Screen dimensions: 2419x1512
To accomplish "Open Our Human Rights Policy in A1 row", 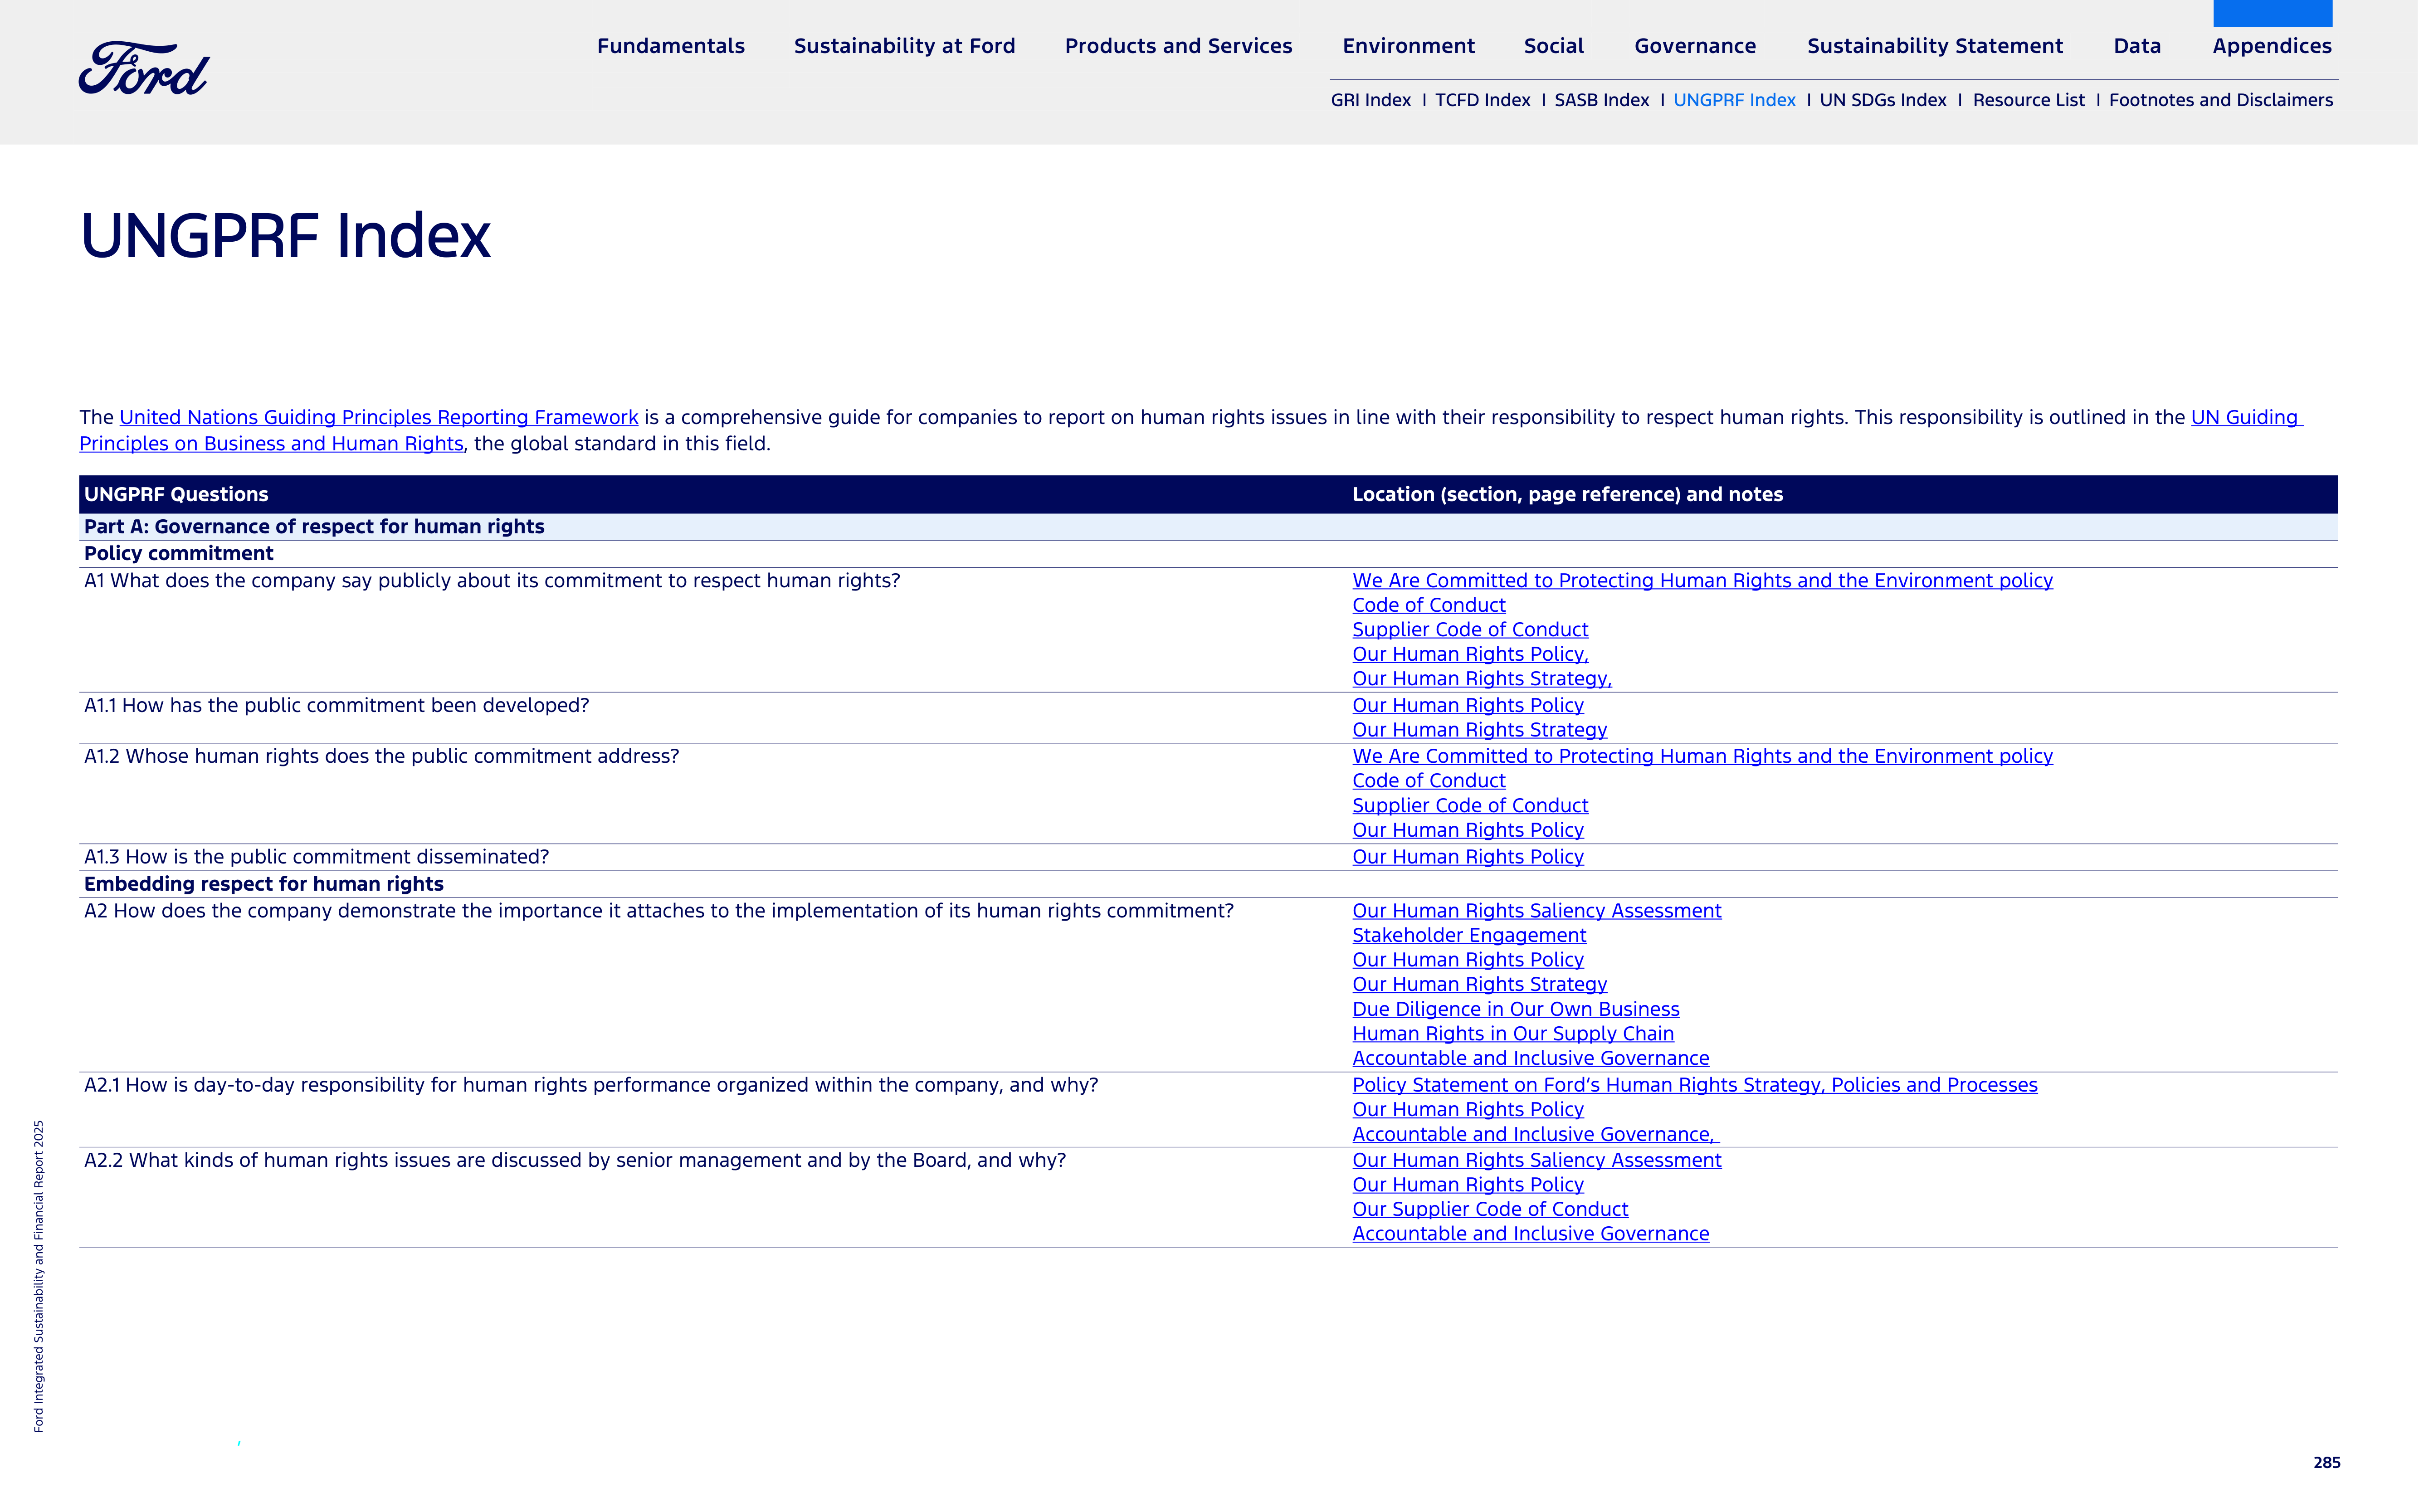I will pyautogui.click(x=1470, y=654).
